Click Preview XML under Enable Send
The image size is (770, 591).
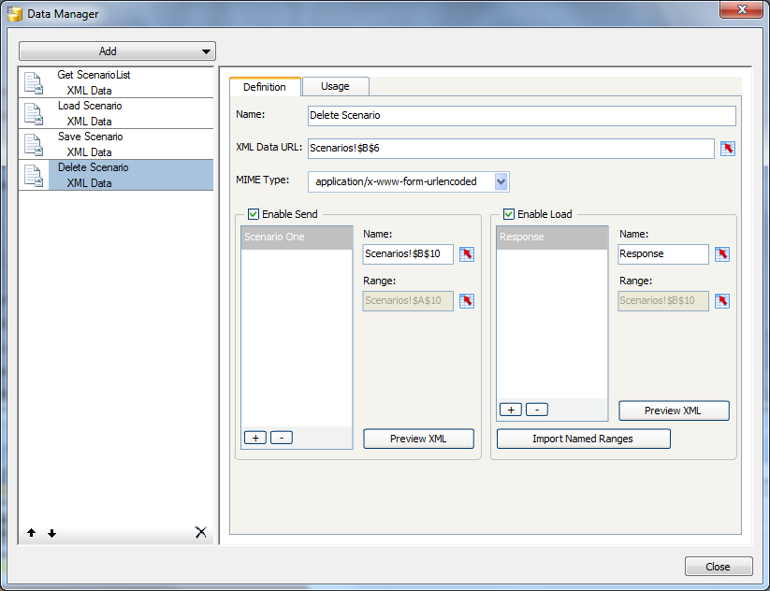418,439
